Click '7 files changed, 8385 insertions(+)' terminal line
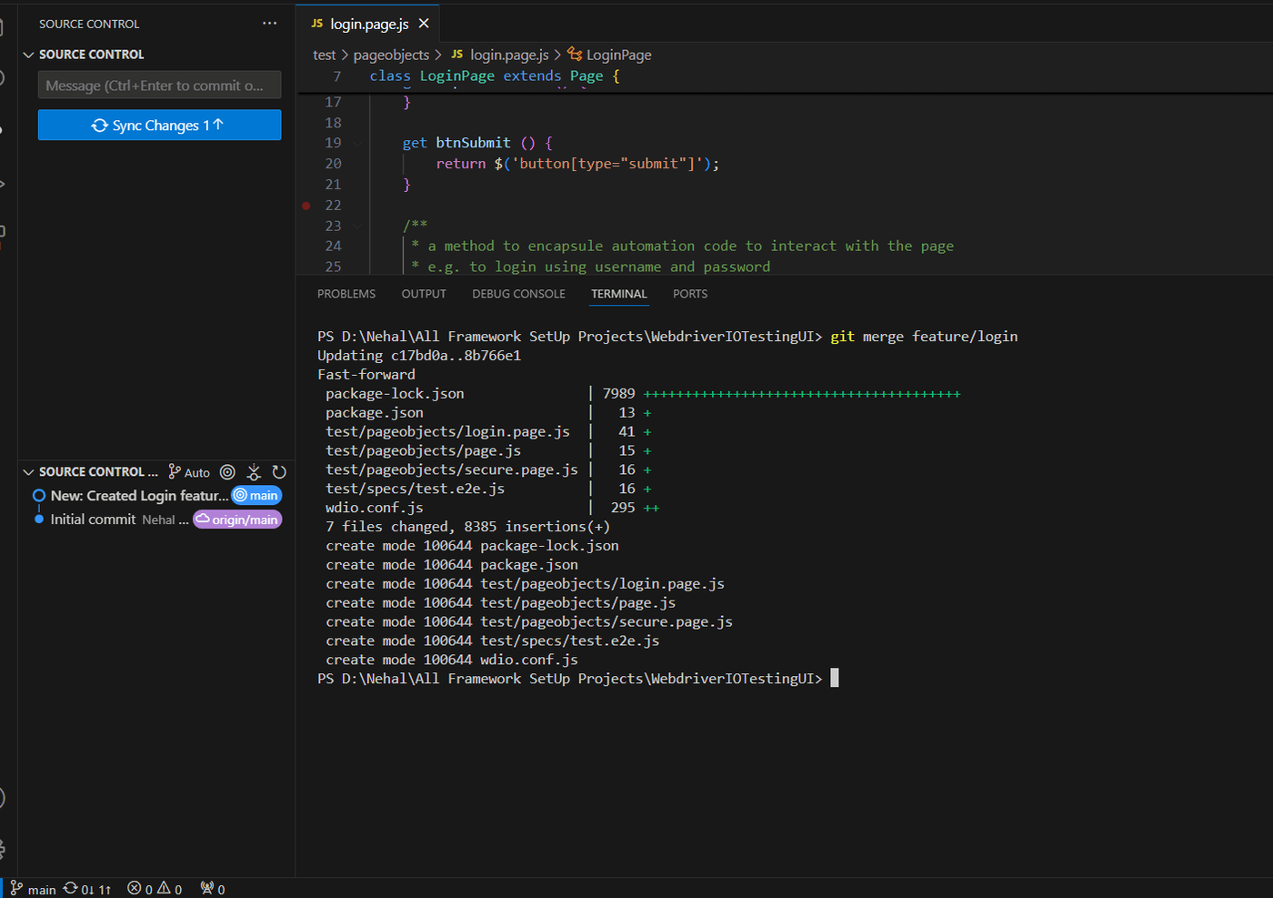Viewport: 1273px width, 898px height. coord(467,527)
